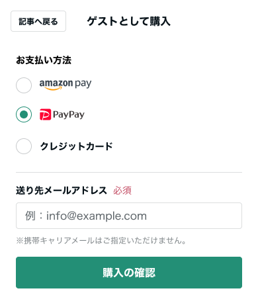Click the ゲストとして購入 heading
Screen dimensions: 258x307
click(x=129, y=22)
